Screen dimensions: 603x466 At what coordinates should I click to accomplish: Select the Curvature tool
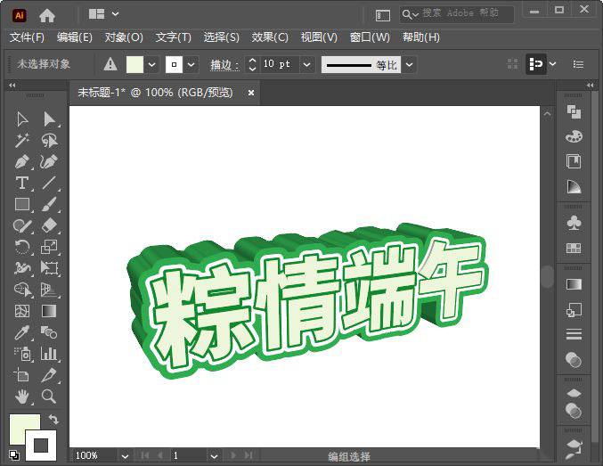point(49,162)
